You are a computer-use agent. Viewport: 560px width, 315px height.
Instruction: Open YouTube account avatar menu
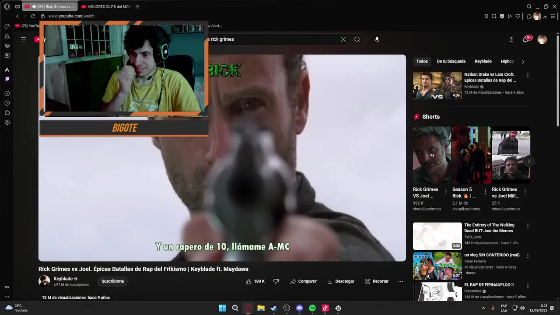tap(542, 39)
